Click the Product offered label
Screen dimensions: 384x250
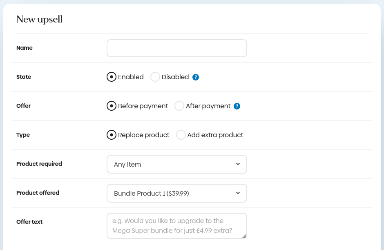[38, 193]
